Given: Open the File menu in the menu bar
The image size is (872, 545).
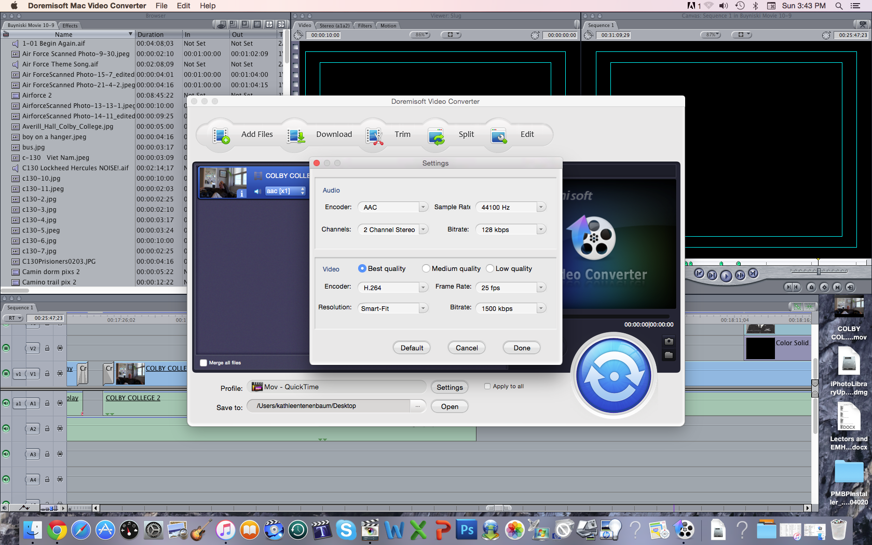Looking at the screenshot, I should 161,6.
